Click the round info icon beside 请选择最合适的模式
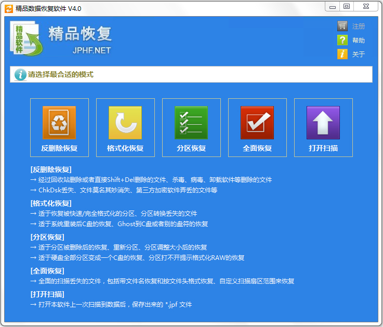The width and height of the screenshot is (383, 327). (x=20, y=74)
